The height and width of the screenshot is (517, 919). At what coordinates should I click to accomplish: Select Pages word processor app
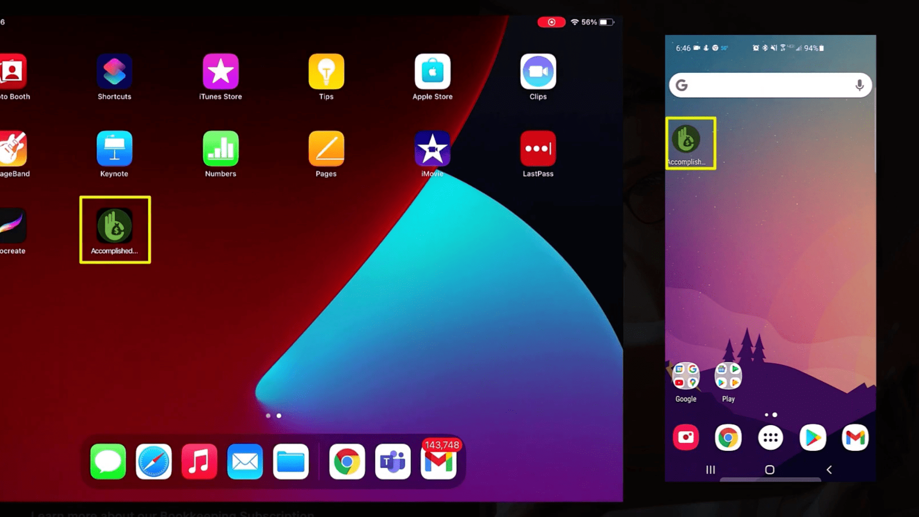pyautogui.click(x=326, y=154)
